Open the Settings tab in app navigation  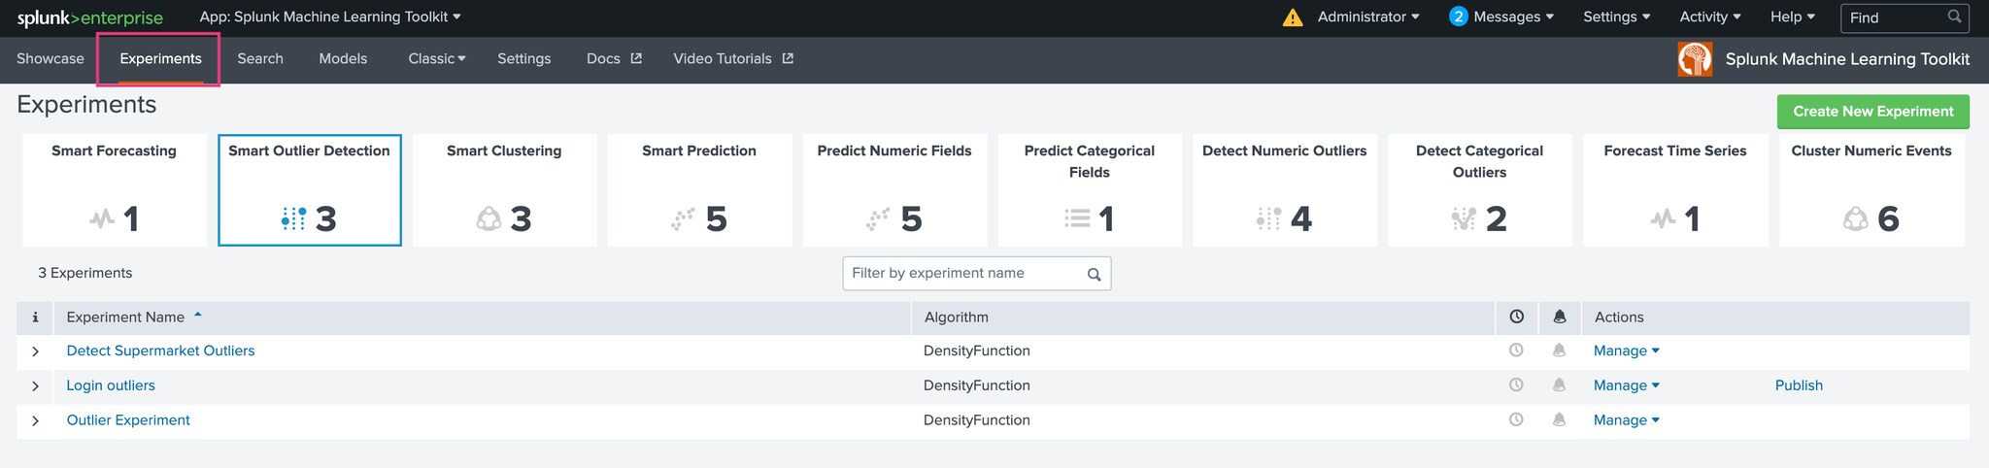click(x=524, y=58)
